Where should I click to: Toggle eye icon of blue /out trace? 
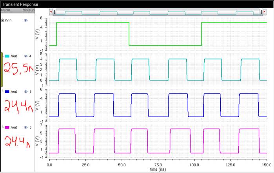click(x=25, y=92)
